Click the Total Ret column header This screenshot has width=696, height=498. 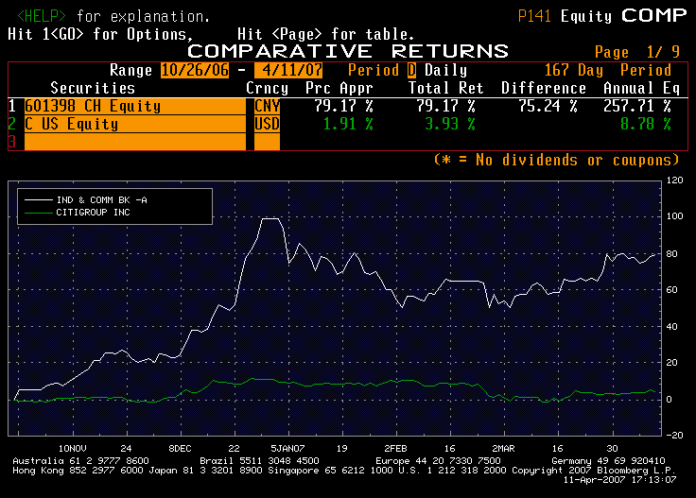coord(445,88)
